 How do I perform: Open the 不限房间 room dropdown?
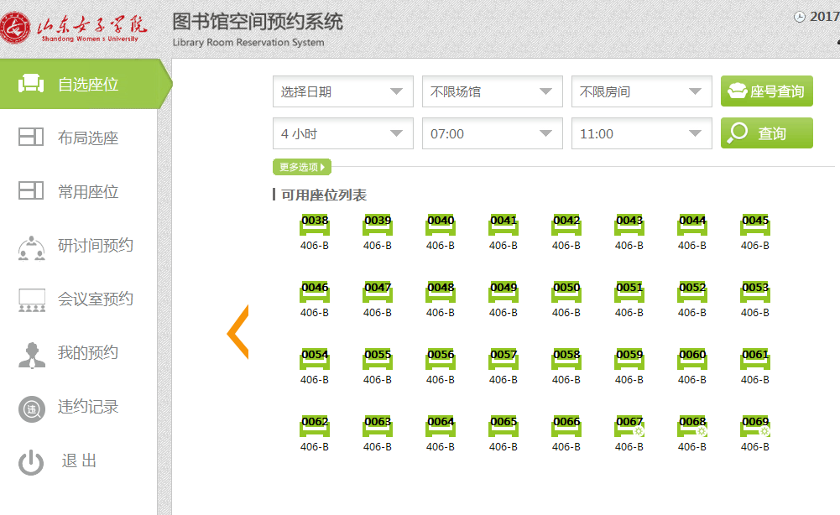[641, 91]
